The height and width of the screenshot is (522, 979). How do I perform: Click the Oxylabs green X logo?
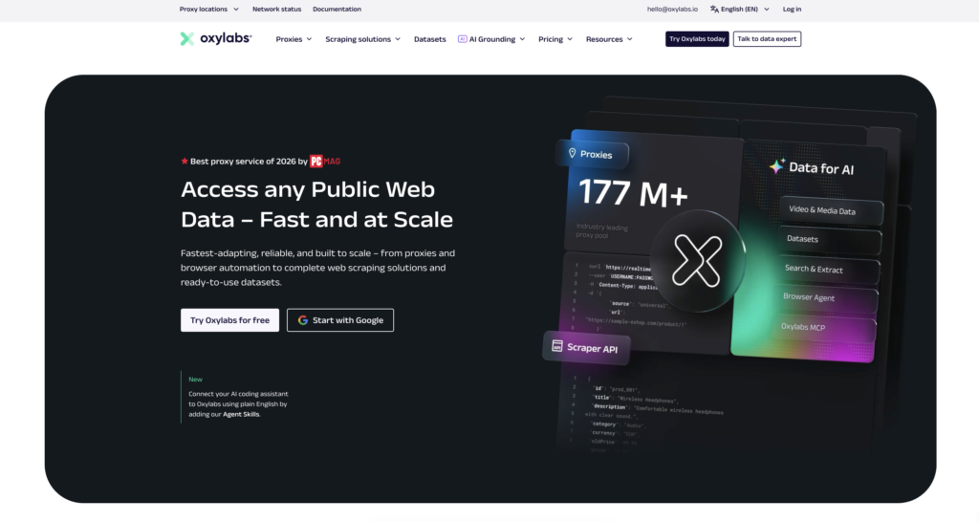point(186,38)
